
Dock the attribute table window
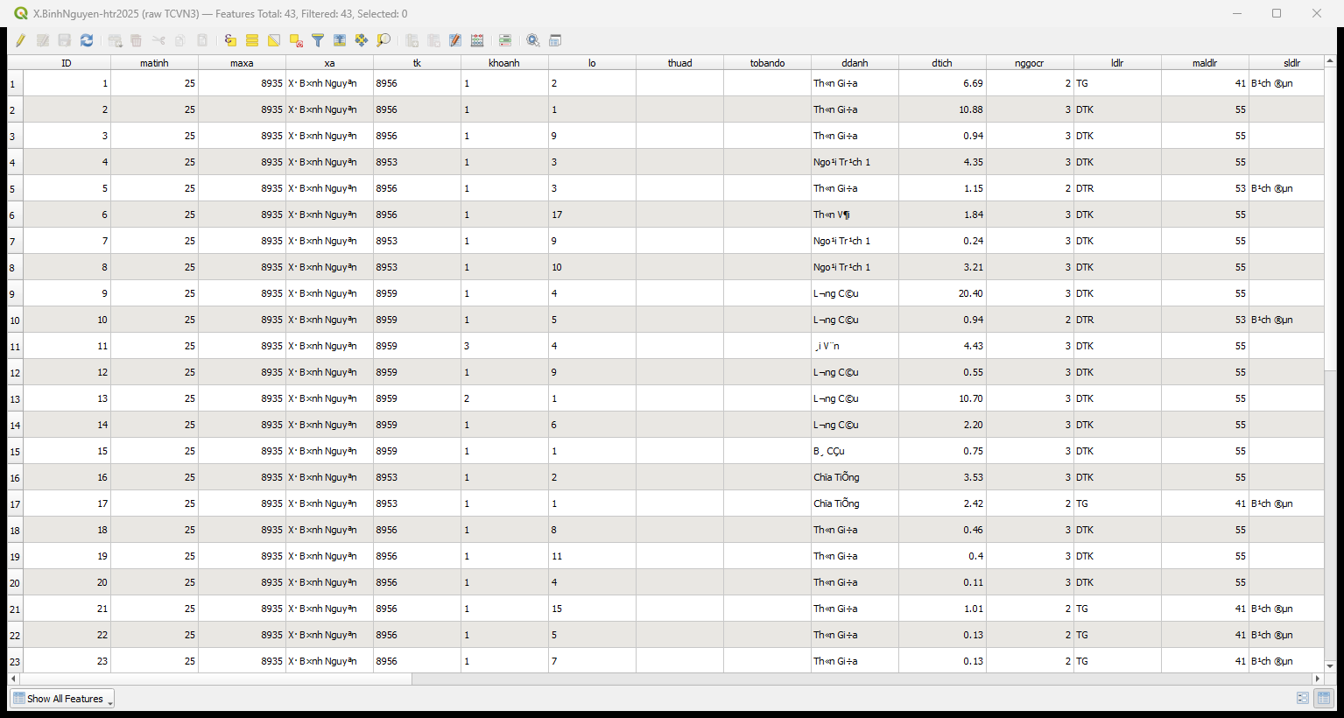pyautogui.click(x=555, y=40)
